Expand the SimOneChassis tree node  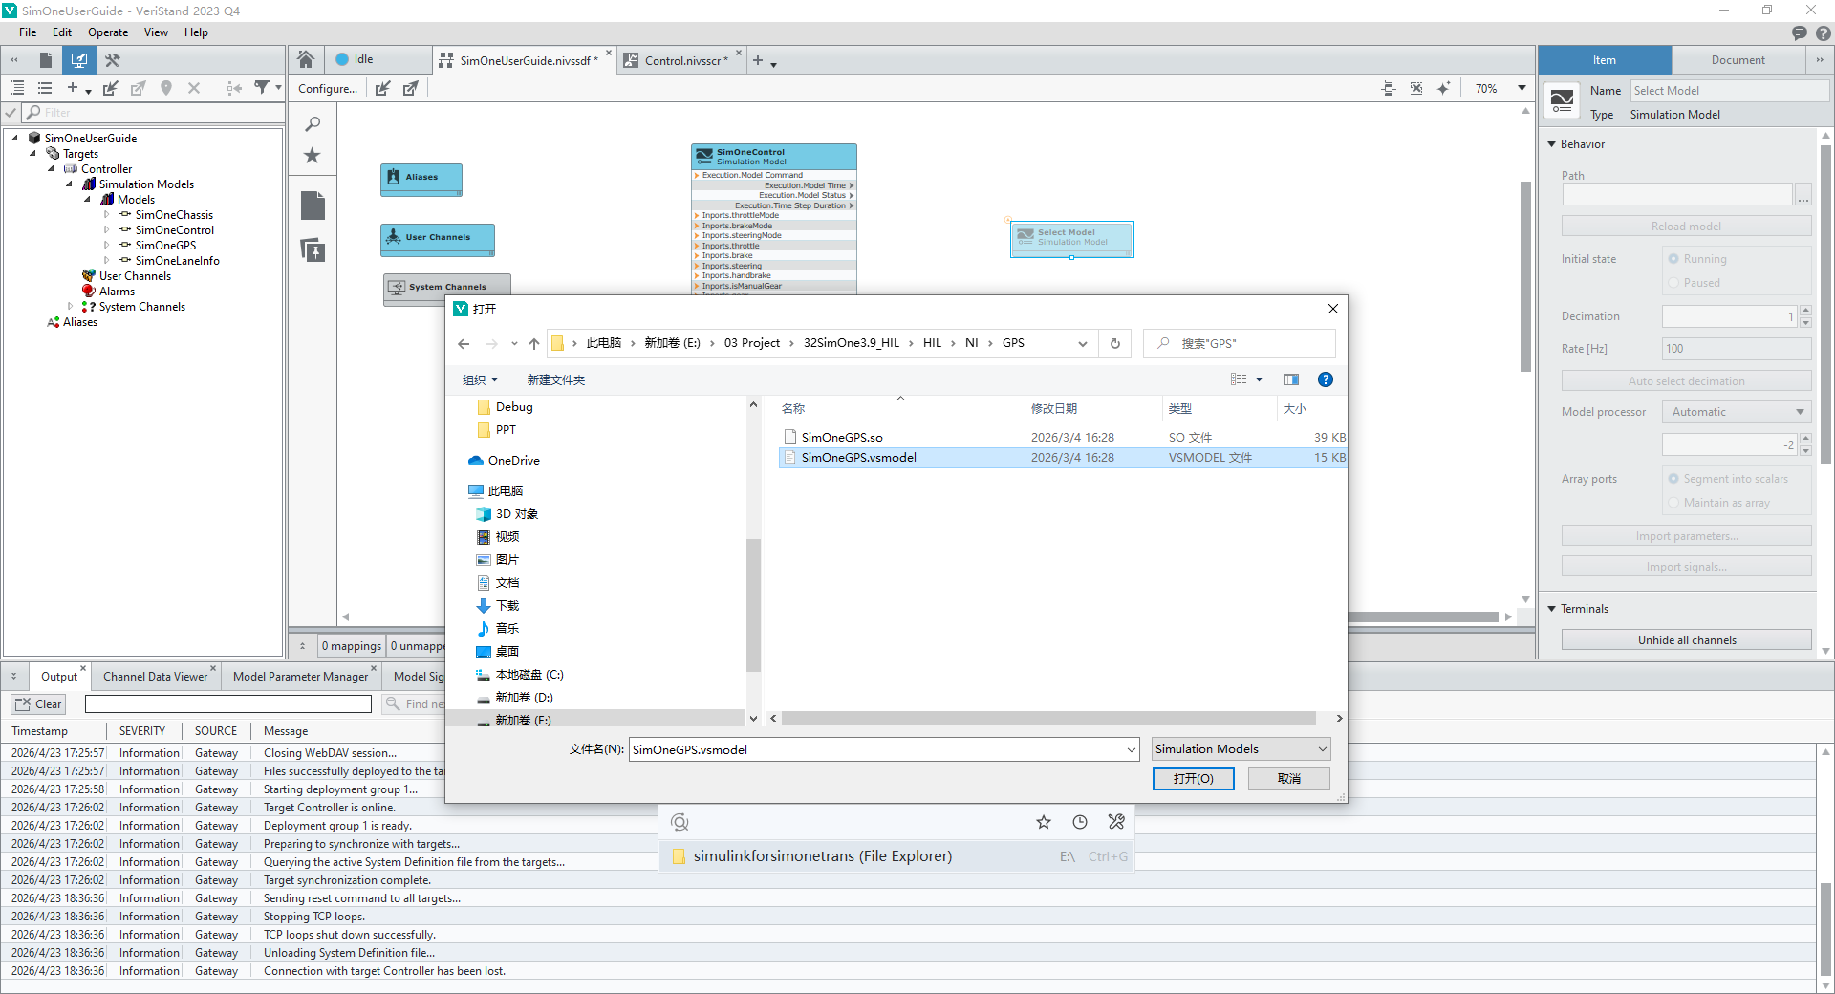106,215
